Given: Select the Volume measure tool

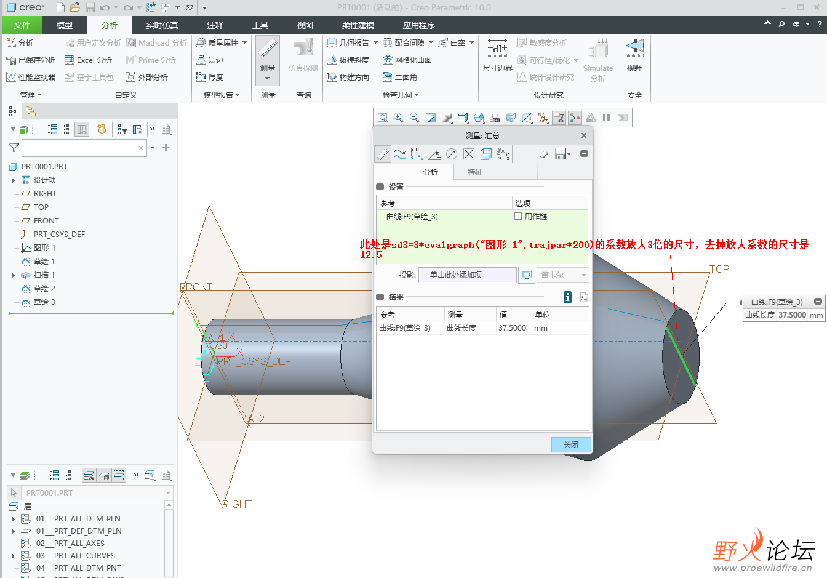Looking at the screenshot, I should point(486,154).
